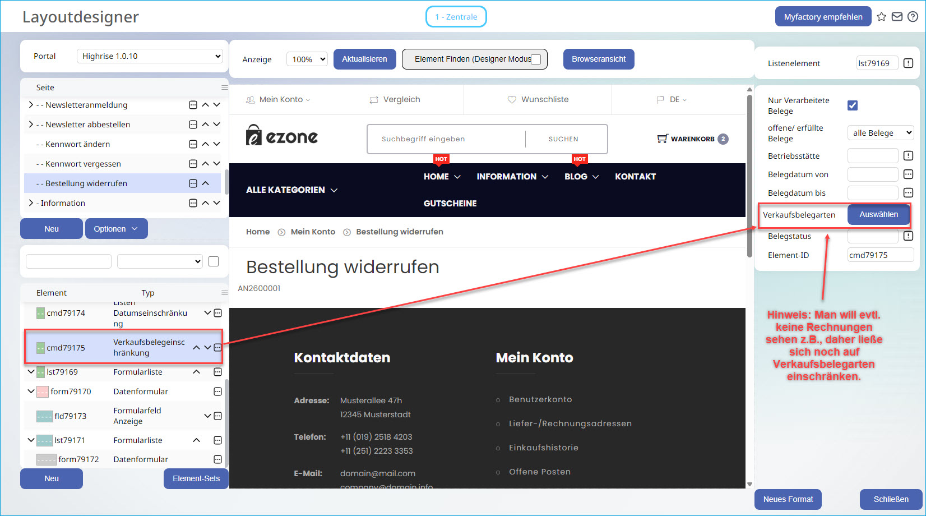The width and height of the screenshot is (926, 516).
Task: Move cmd79174 element down
Action: click(207, 313)
